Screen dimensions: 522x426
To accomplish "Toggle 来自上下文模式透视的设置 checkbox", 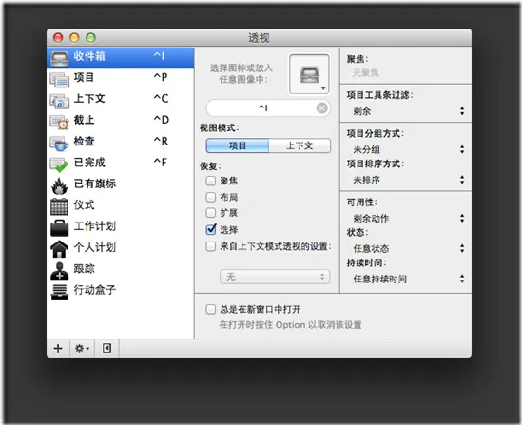I will [x=211, y=246].
